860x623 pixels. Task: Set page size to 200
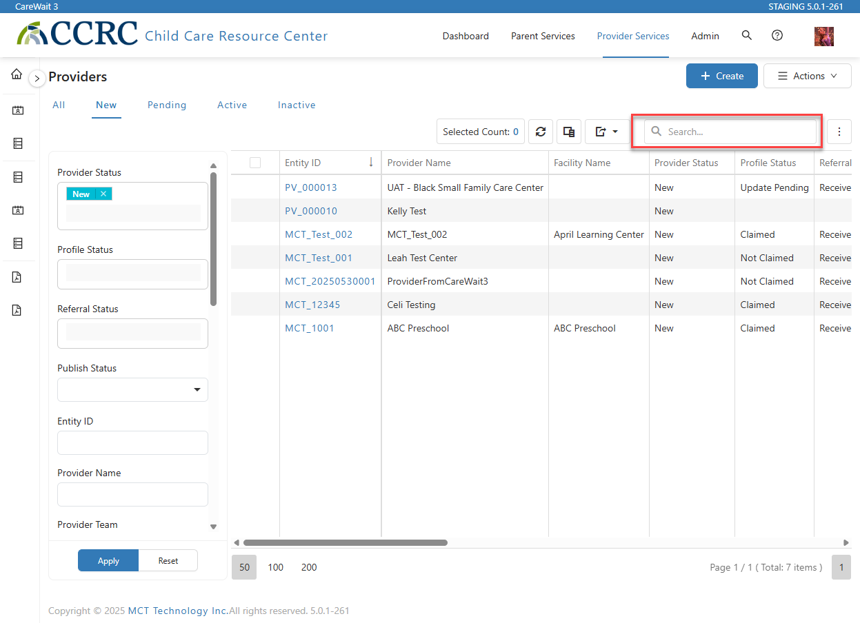(x=309, y=567)
